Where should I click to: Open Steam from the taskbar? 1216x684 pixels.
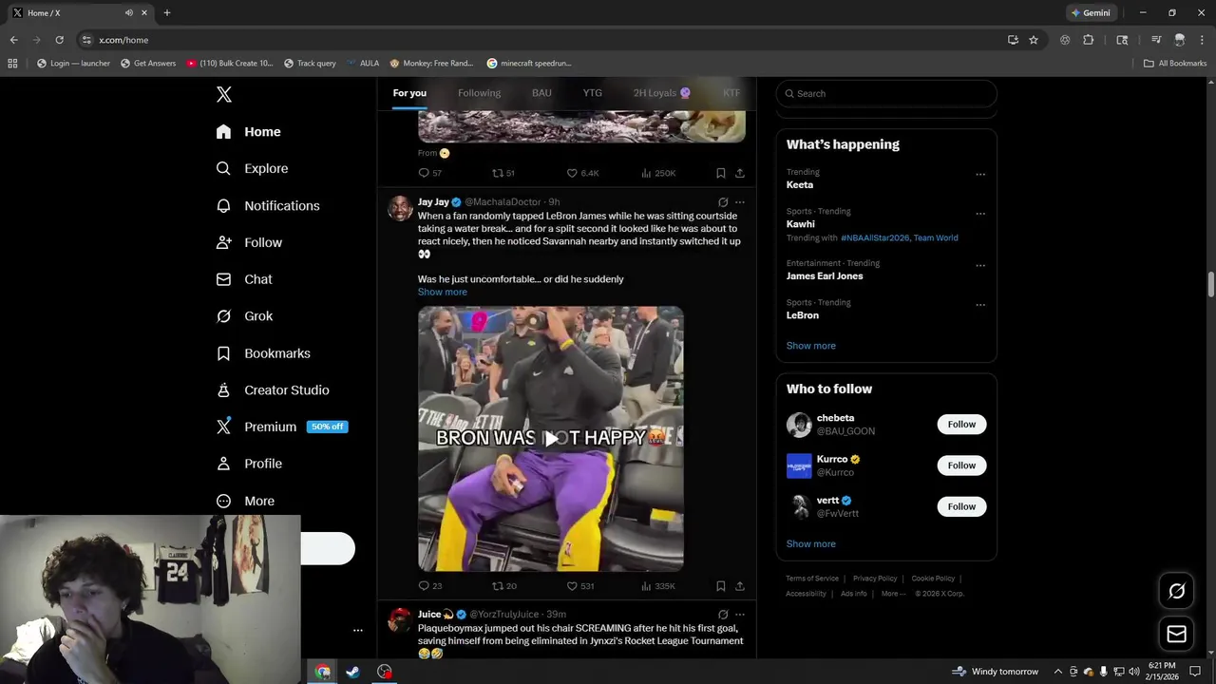click(352, 672)
